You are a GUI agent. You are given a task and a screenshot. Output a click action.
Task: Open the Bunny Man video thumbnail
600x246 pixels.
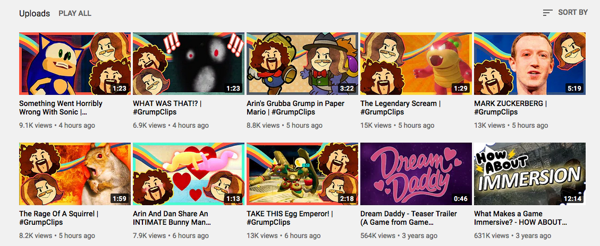pyautogui.click(x=189, y=174)
